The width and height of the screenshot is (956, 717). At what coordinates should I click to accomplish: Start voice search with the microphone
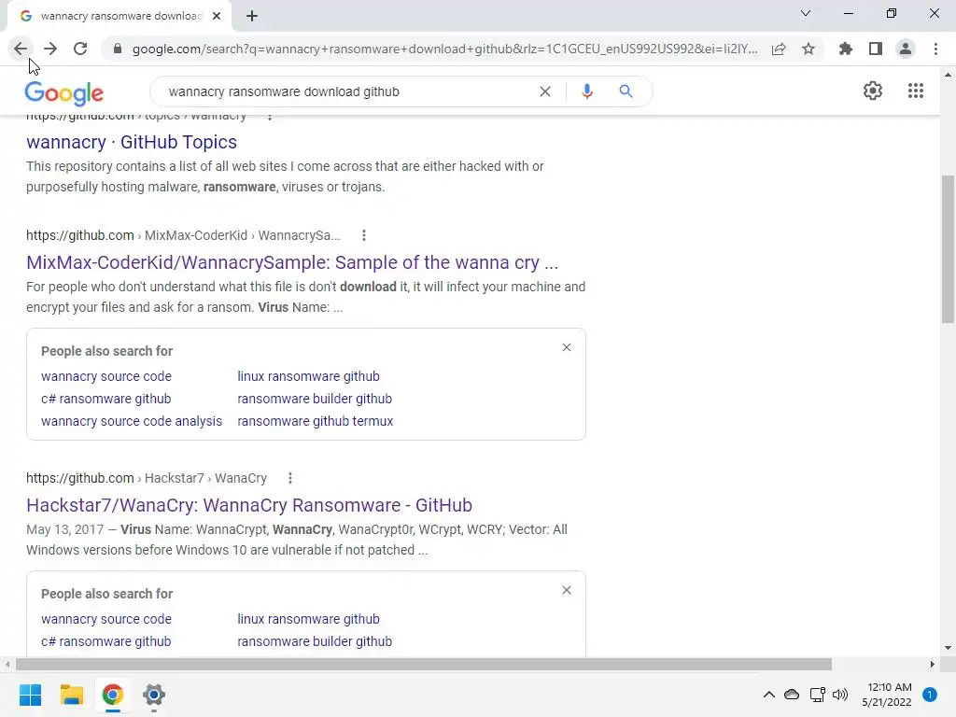pos(587,91)
